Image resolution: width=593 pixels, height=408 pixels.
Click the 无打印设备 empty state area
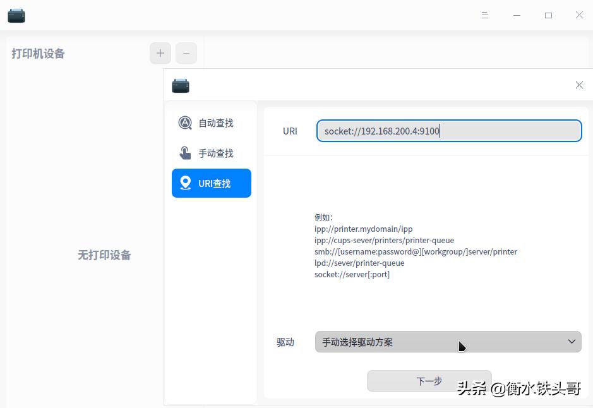[x=104, y=255]
